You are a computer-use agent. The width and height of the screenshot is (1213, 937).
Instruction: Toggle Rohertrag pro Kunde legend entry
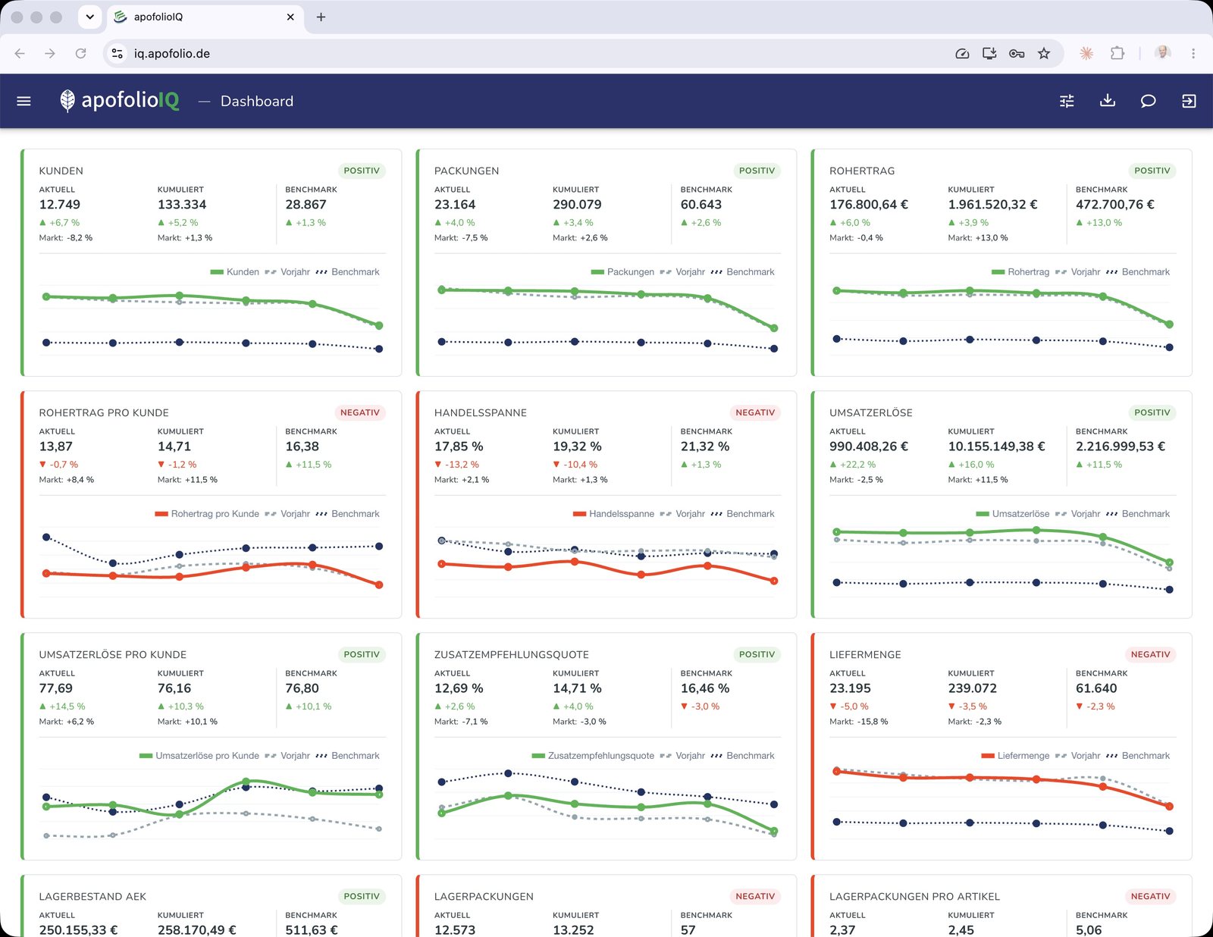pyautogui.click(x=206, y=513)
